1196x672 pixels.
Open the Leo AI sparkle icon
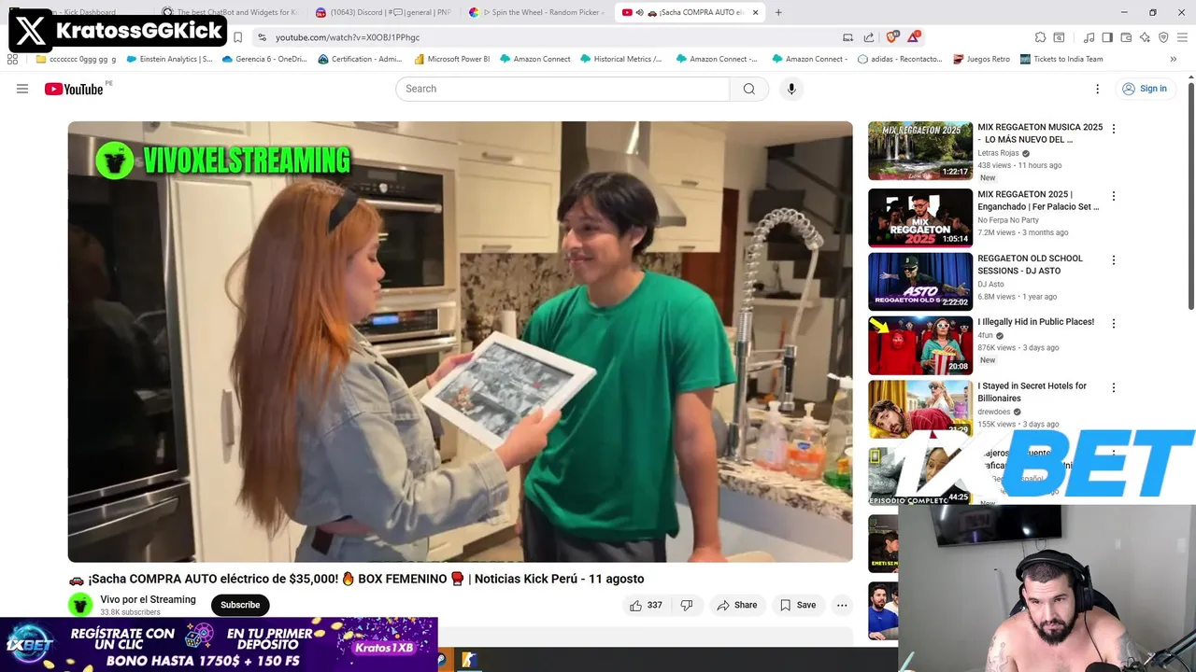coord(1145,37)
